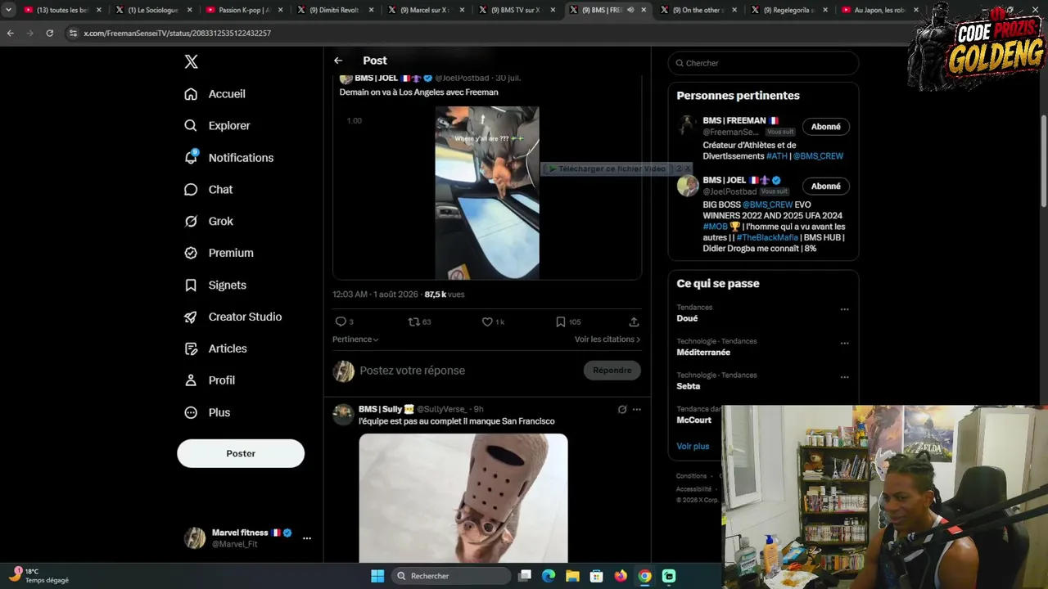Open Microsoft Store from the taskbar

[597, 576]
